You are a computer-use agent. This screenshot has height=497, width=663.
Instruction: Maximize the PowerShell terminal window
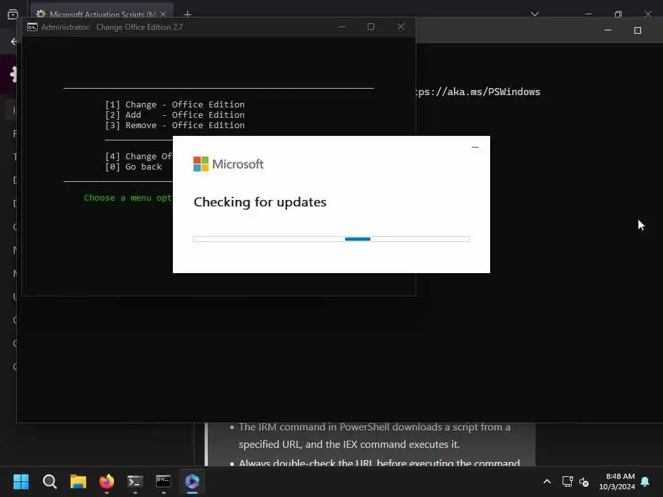click(638, 30)
